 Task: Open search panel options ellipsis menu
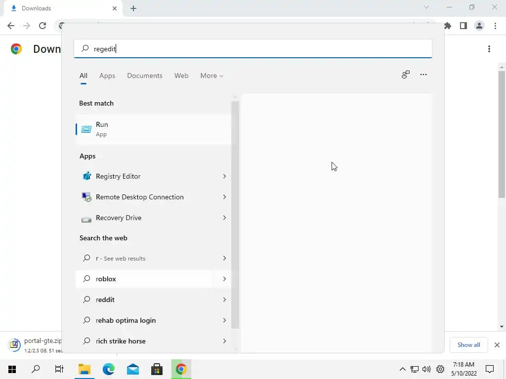[x=423, y=75]
